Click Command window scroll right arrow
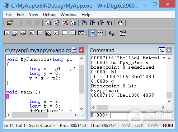The image size is (178, 132). click(163, 107)
